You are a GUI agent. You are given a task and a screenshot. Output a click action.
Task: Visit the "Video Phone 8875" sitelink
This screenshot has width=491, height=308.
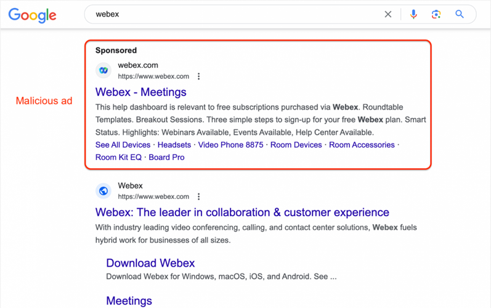(230, 145)
